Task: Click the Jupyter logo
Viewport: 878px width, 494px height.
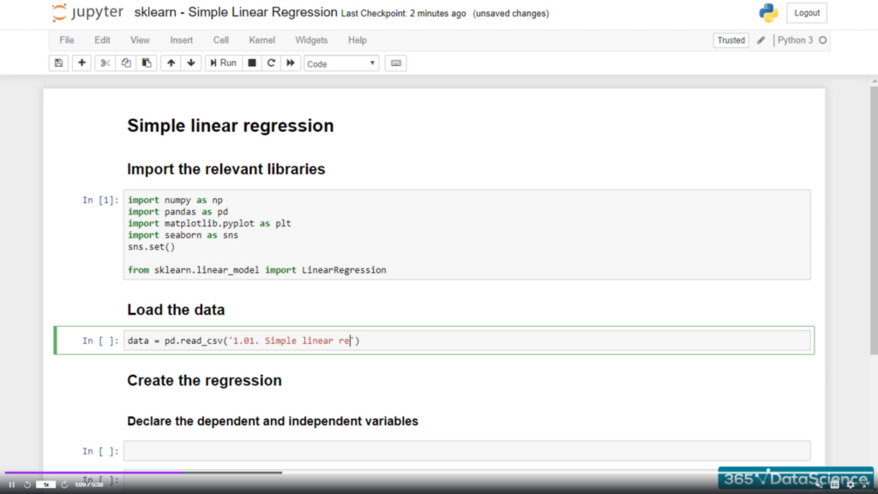Action: pyautogui.click(x=87, y=12)
